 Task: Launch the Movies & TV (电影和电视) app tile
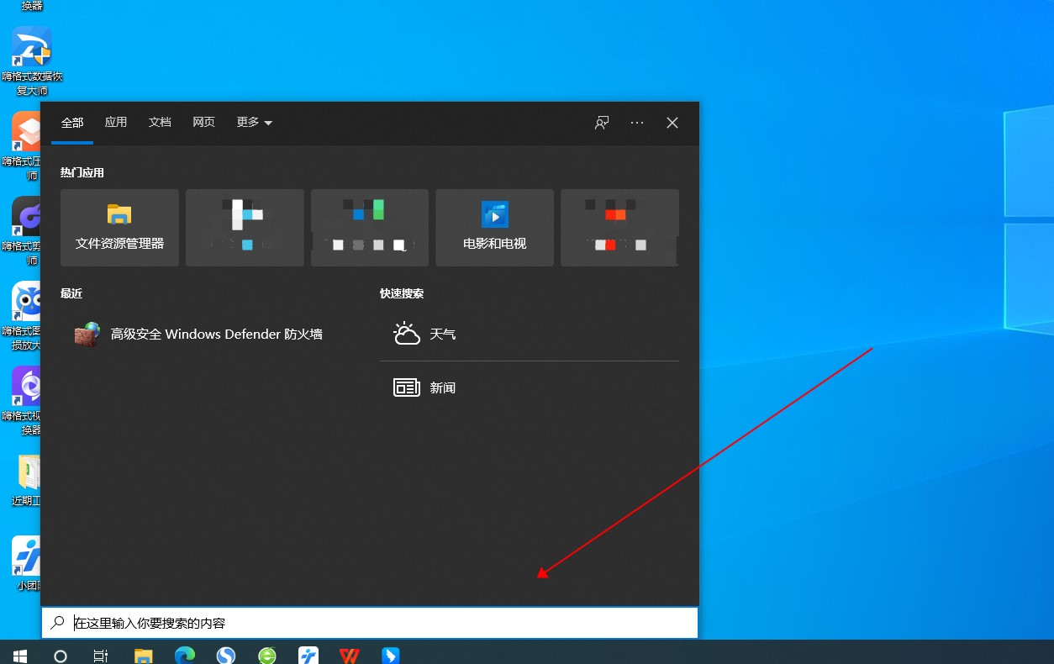494,227
